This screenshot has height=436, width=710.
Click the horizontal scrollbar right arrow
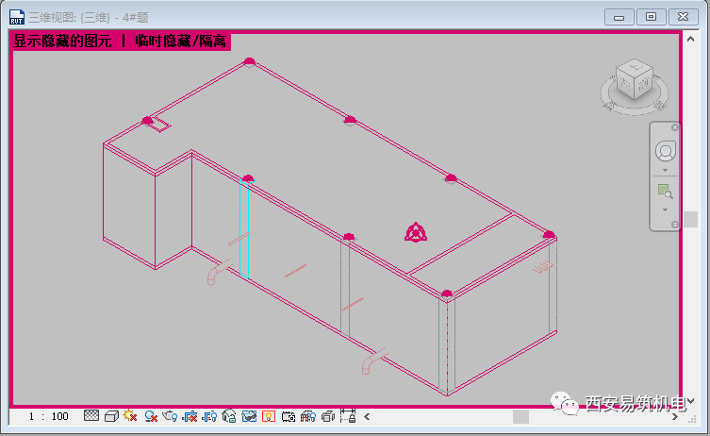[675, 416]
